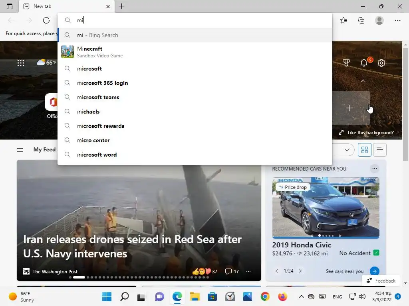409x306 pixels.
Task: Open Google Chrome from taskbar
Action: pyautogui.click(x=265, y=296)
